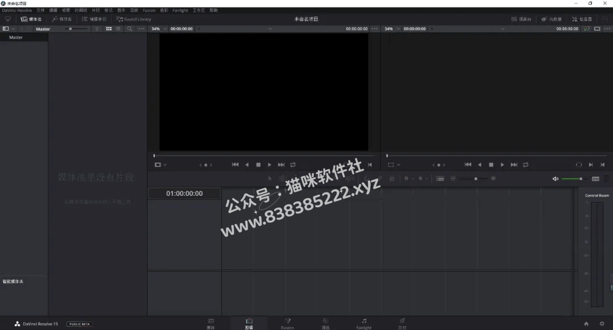The image size is (613, 330).
Task: Click the timeline zoom in plus icon
Action: tap(493, 179)
